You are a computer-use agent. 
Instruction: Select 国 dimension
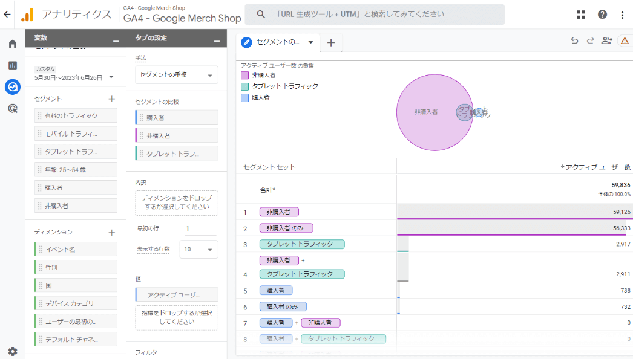click(76, 286)
